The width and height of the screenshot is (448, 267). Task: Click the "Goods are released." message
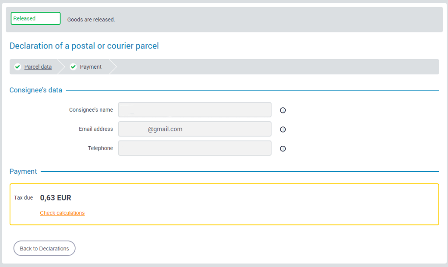91,20
